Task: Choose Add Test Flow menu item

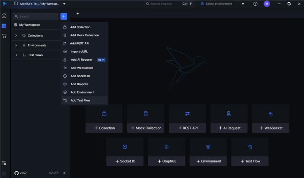Action: pos(84,100)
